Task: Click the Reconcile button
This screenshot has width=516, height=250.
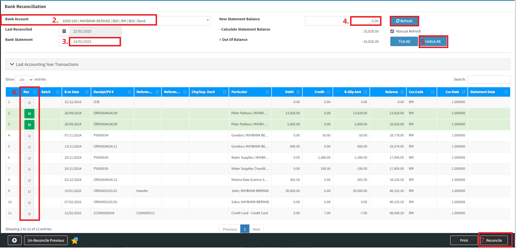Action: point(494,240)
